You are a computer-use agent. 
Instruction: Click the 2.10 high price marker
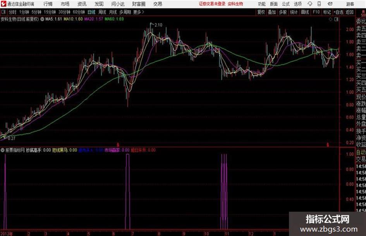(158, 25)
